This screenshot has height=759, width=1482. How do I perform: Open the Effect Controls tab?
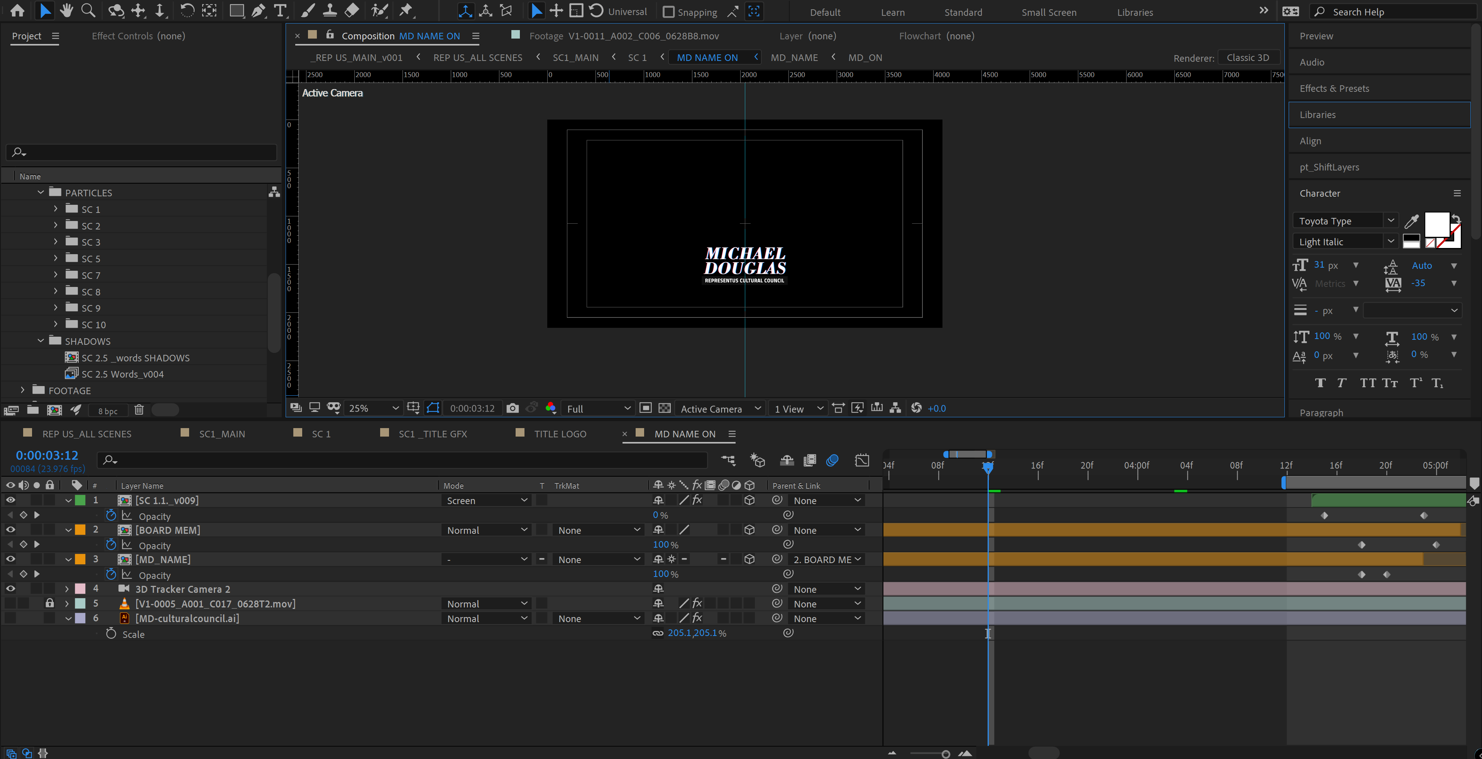pos(138,35)
